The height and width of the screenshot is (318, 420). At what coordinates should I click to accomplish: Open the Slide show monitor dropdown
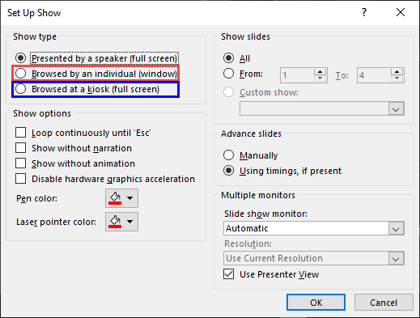coord(396,229)
